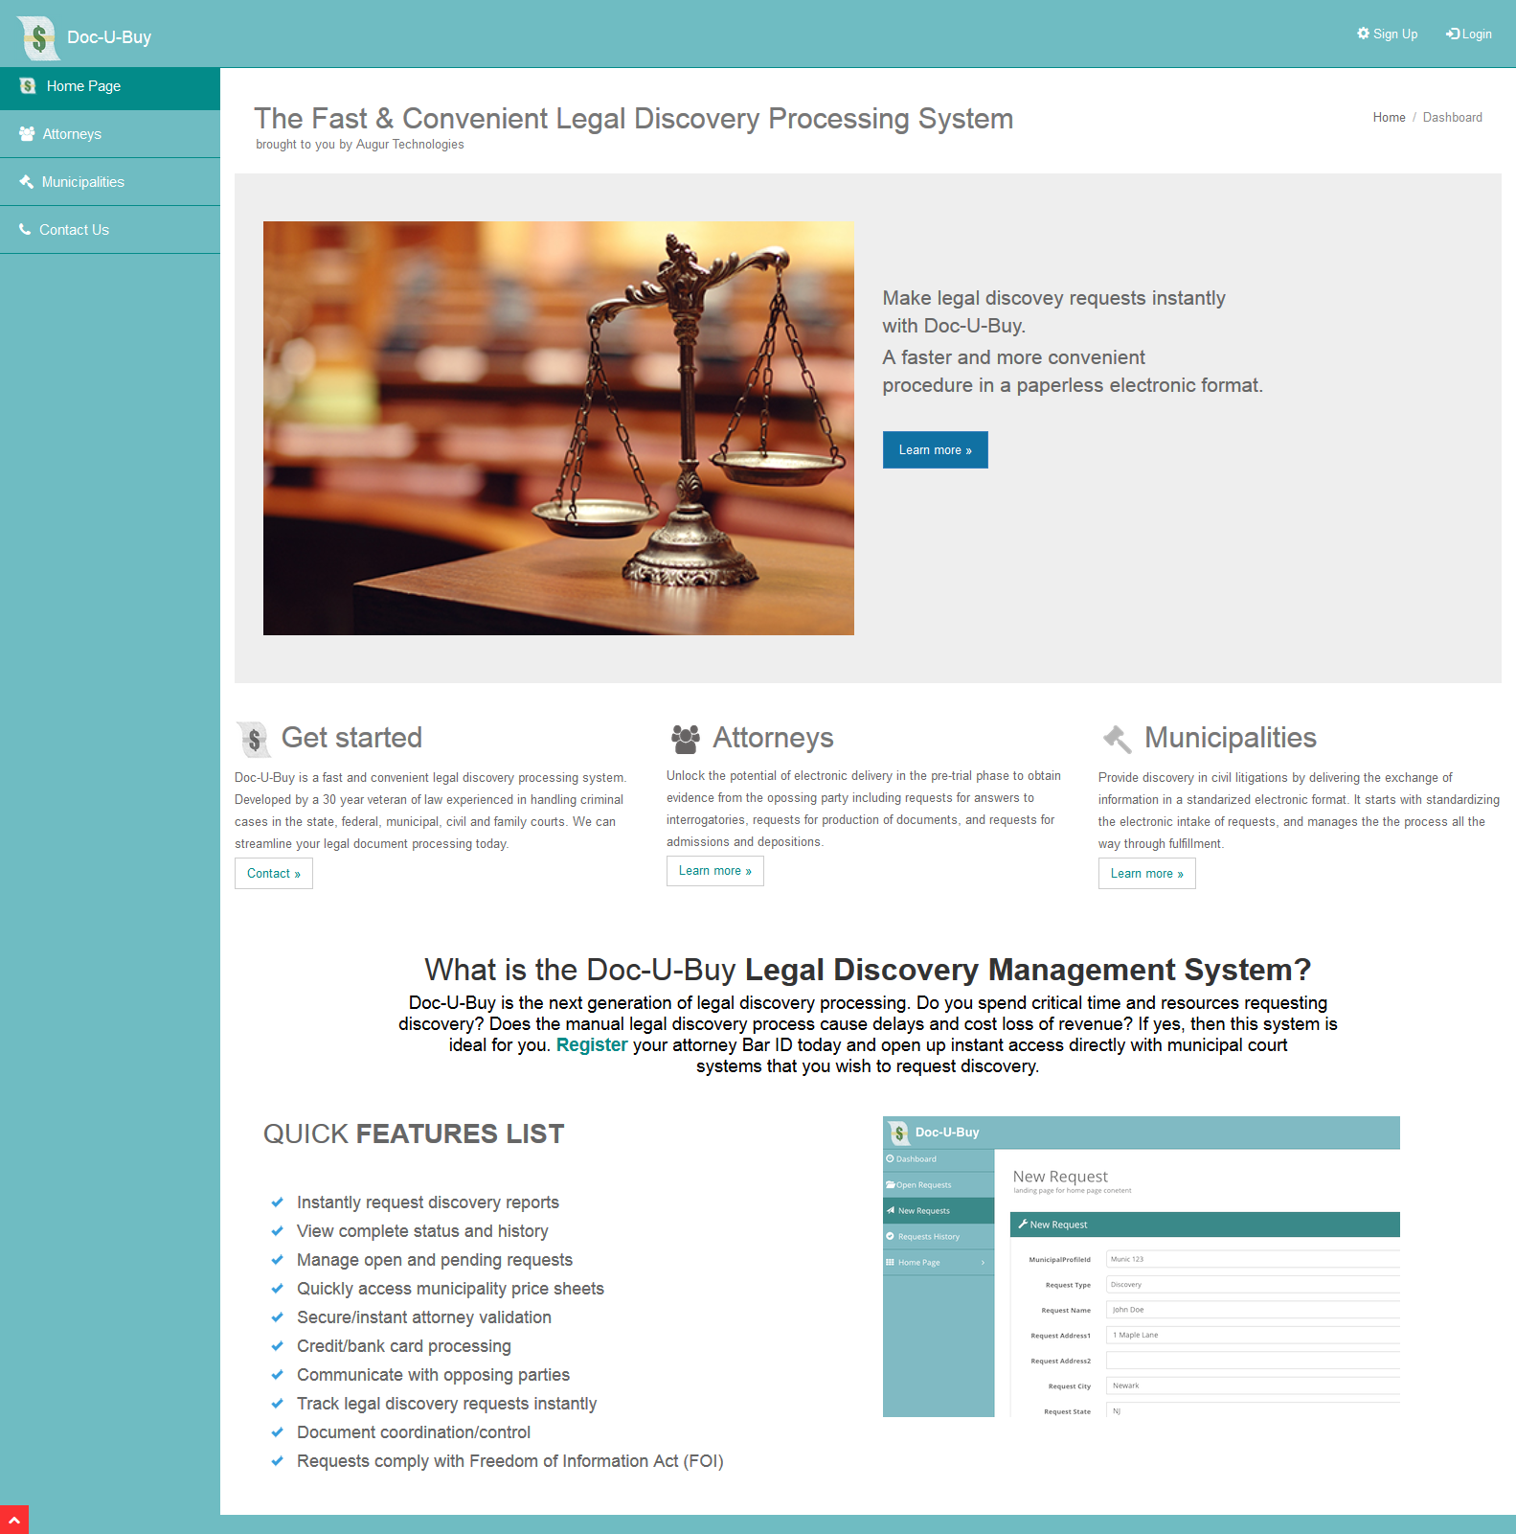Viewport: 1516px width, 1534px height.
Task: Click the Sign Up gear icon
Action: pyautogui.click(x=1363, y=34)
